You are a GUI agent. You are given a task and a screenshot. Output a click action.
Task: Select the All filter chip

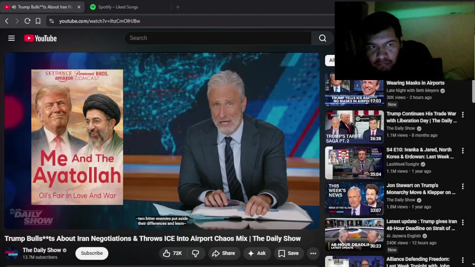330,60
